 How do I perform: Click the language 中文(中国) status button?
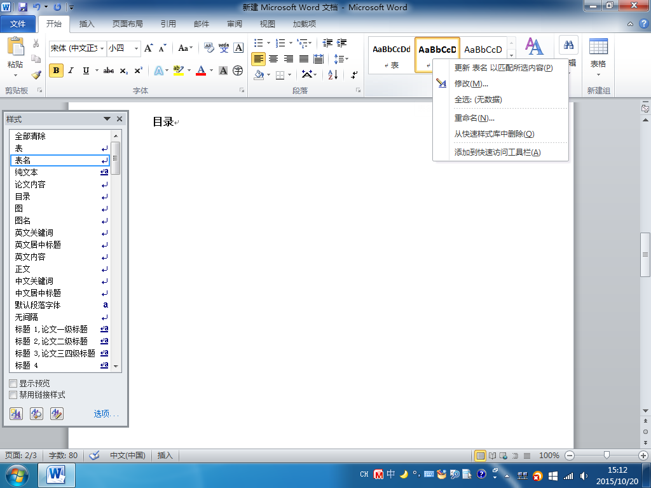click(x=127, y=456)
